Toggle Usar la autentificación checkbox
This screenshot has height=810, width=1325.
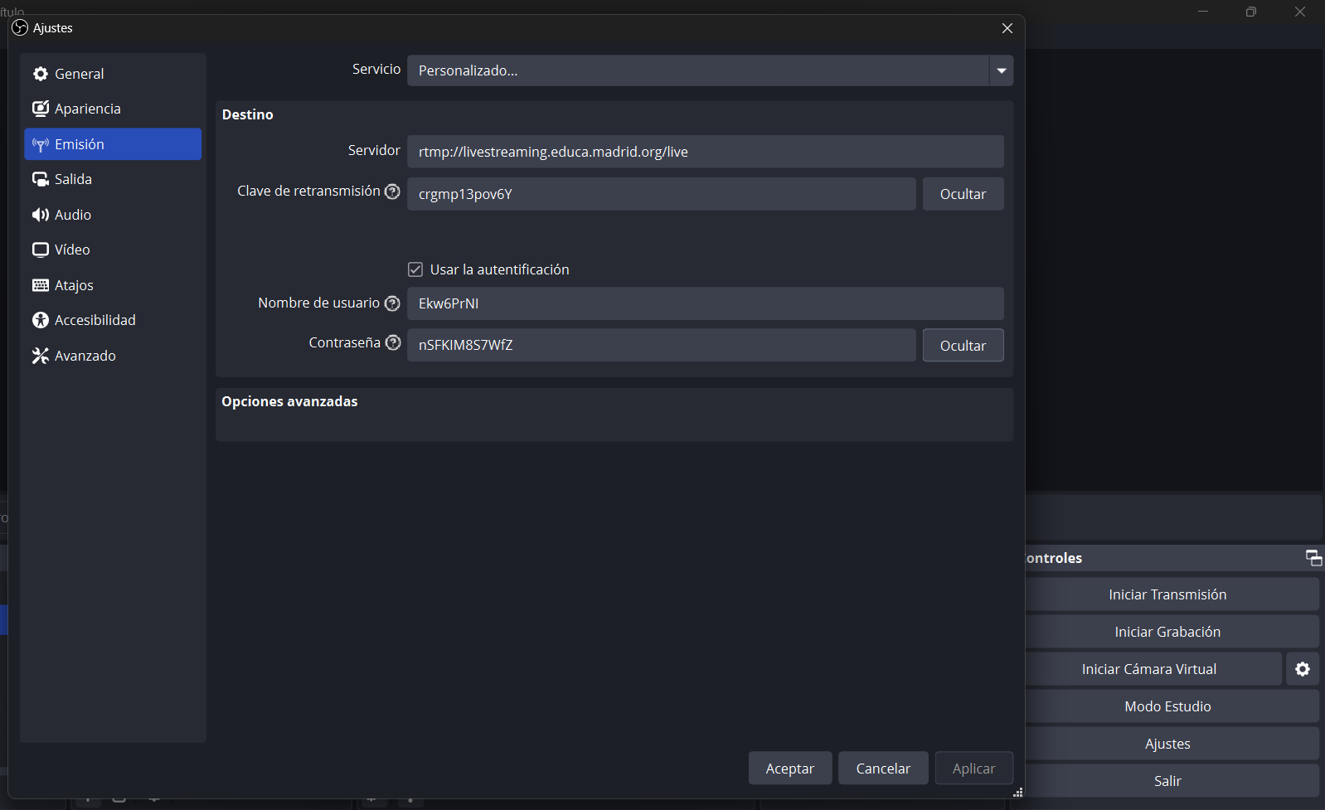click(x=415, y=269)
